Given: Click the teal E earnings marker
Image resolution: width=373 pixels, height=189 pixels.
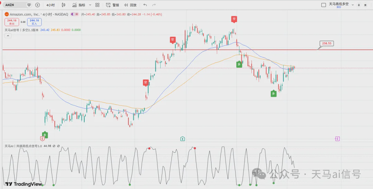Looking at the screenshot, I should coord(182,139).
